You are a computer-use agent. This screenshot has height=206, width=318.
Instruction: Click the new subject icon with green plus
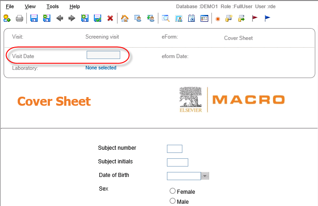coord(7,19)
